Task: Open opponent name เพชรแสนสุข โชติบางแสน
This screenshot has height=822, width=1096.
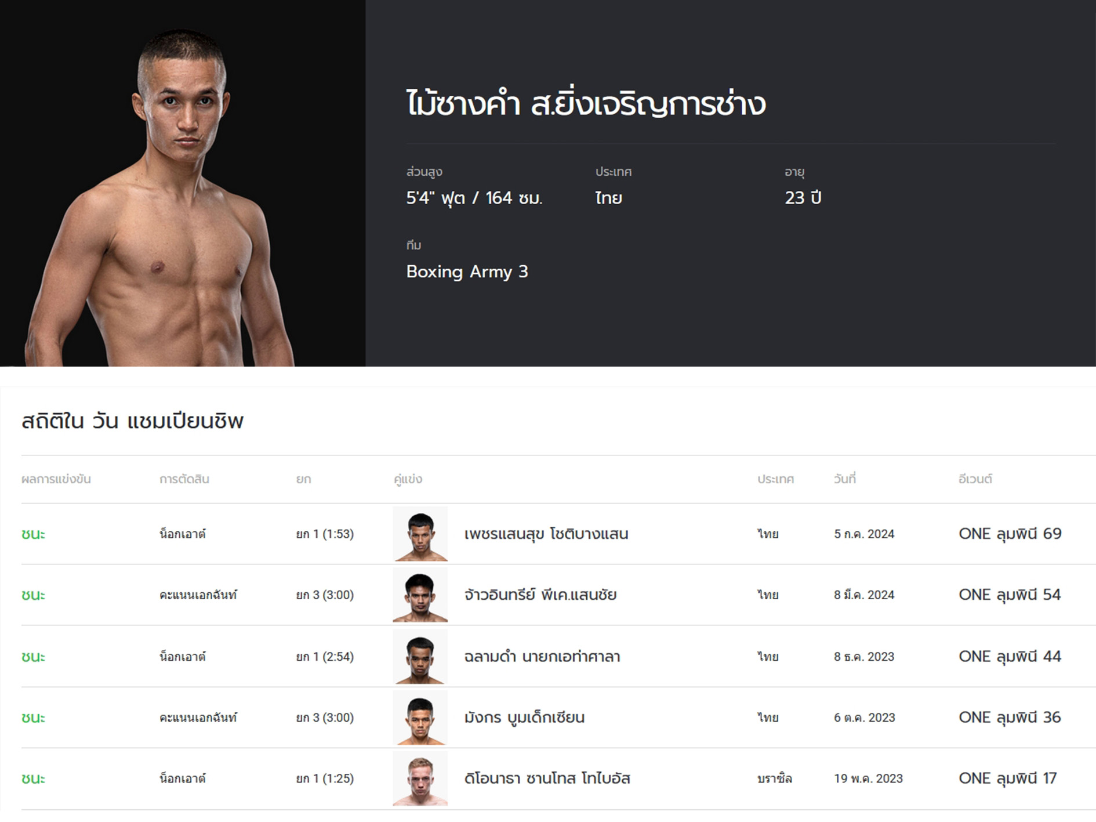Action: (546, 534)
